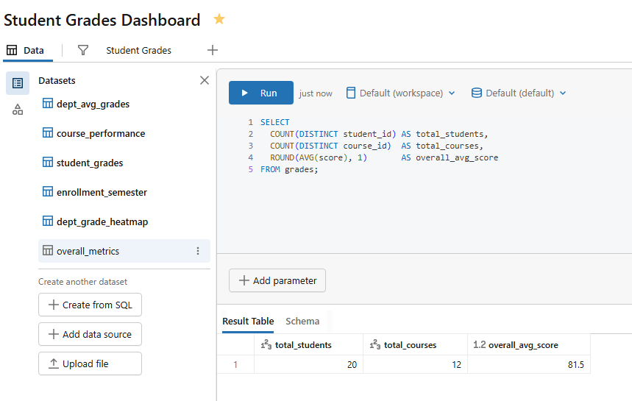Click the table icon beside student_grades

click(x=48, y=162)
